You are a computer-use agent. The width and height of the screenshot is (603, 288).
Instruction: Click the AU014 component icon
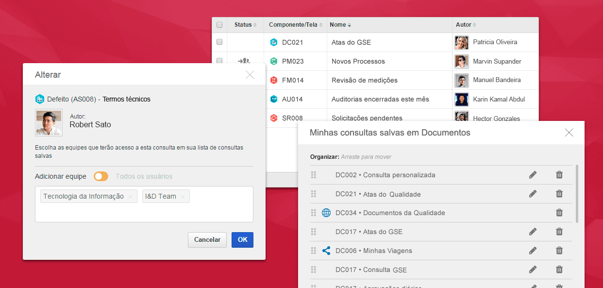[274, 99]
